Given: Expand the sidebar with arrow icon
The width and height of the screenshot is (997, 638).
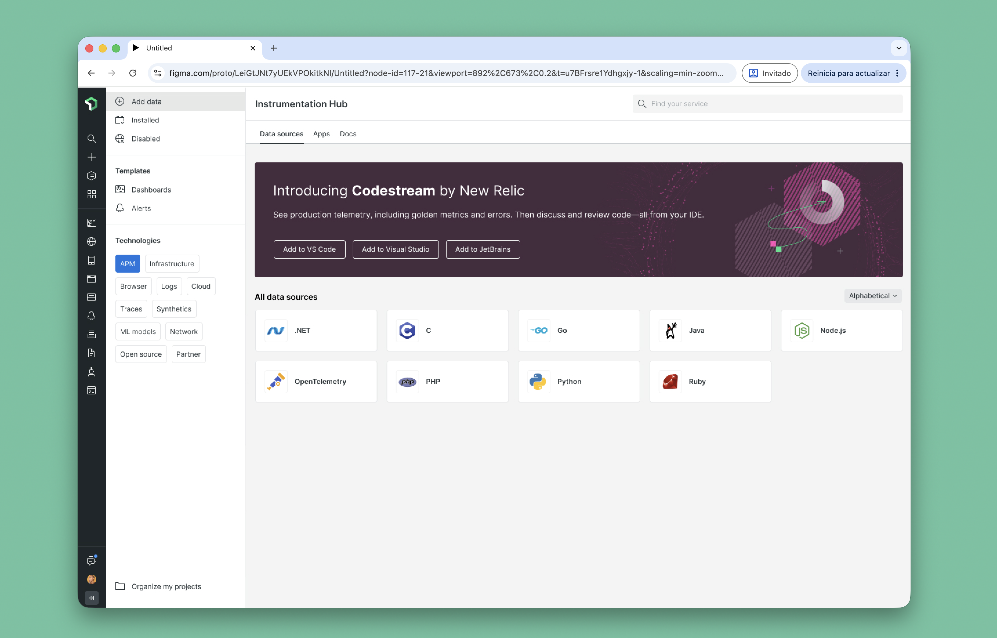Looking at the screenshot, I should pos(92,598).
